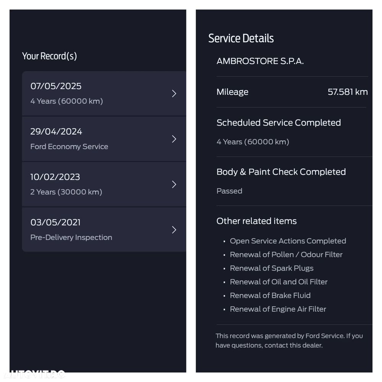Click the Service Details title
Screen dimensions: 382x382
point(241,38)
